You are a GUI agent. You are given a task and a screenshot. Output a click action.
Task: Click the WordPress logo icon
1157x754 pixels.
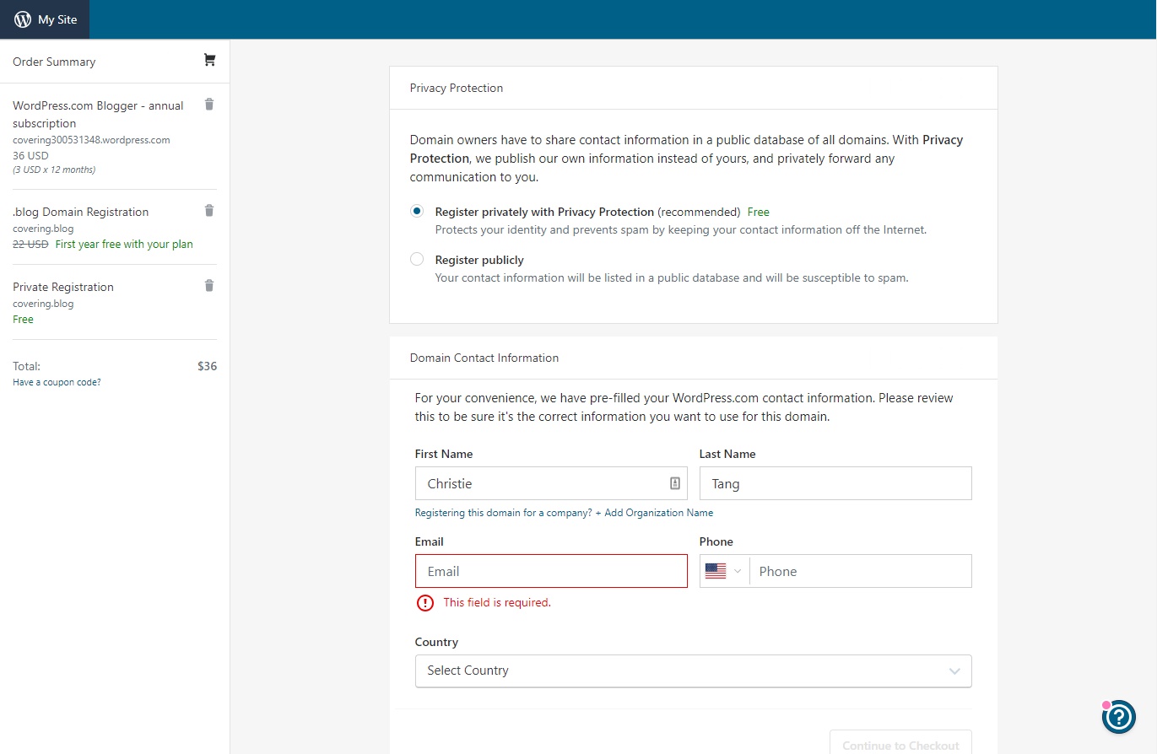(23, 19)
